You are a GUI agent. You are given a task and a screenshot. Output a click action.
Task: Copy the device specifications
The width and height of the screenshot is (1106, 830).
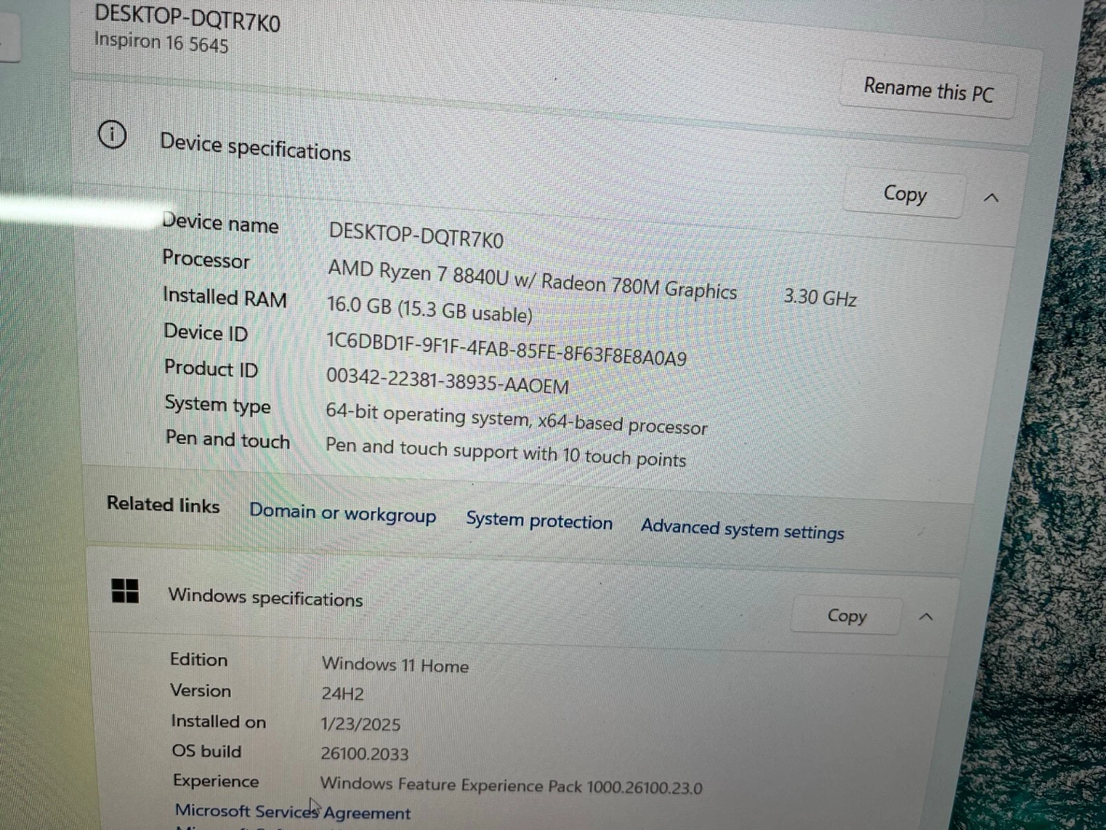click(904, 194)
